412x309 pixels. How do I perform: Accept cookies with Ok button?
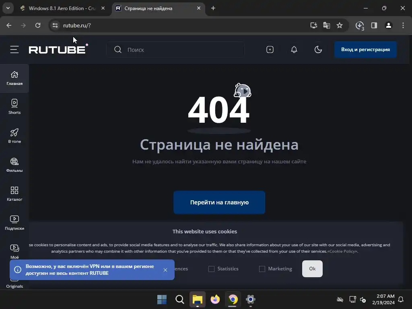click(x=312, y=268)
